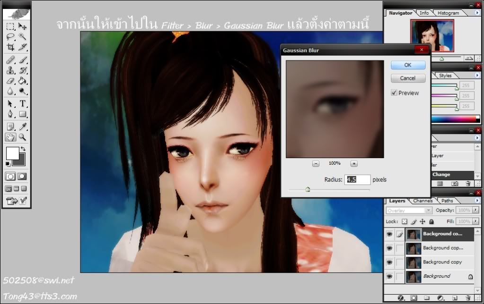Open the Opacity slider arrow
The width and height of the screenshot is (484, 304).
pyautogui.click(x=475, y=210)
